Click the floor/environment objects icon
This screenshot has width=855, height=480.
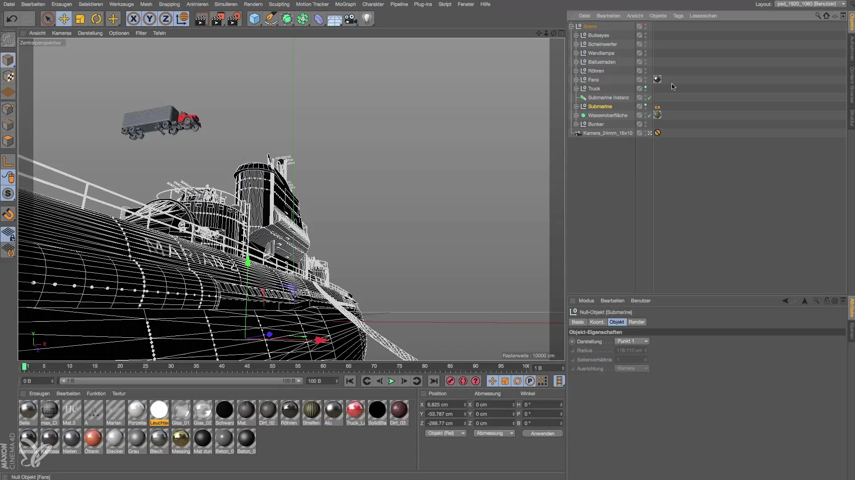(334, 19)
